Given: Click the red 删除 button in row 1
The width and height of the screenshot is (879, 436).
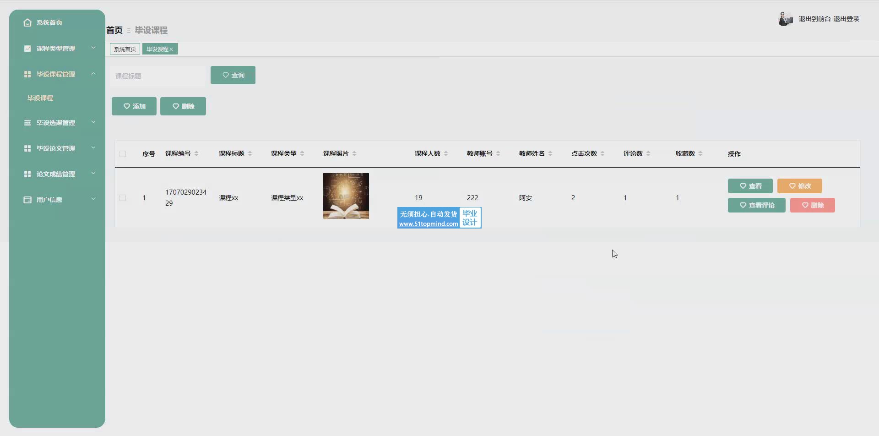Looking at the screenshot, I should pyautogui.click(x=813, y=205).
